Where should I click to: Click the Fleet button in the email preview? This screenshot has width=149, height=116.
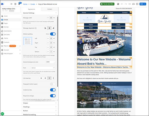pyautogui.click(x=118, y=25)
